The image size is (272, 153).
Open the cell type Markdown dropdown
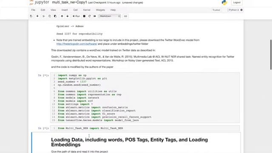[x=110, y=16]
